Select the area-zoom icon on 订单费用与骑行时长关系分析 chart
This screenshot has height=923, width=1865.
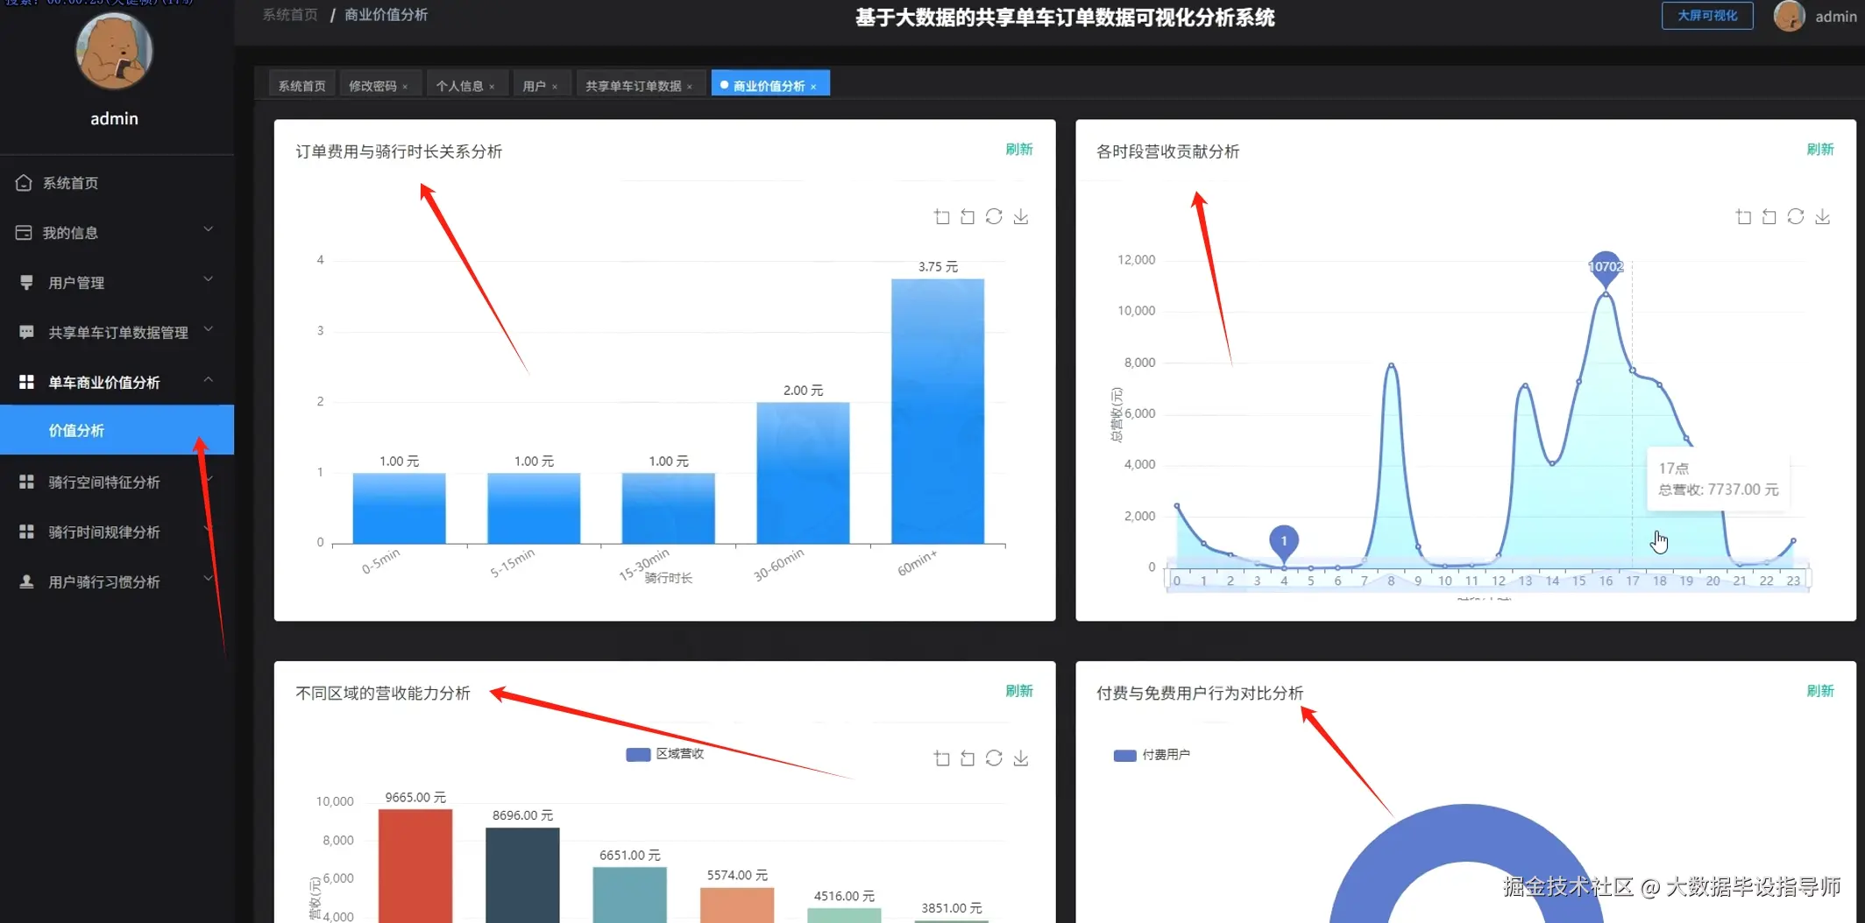(x=942, y=216)
